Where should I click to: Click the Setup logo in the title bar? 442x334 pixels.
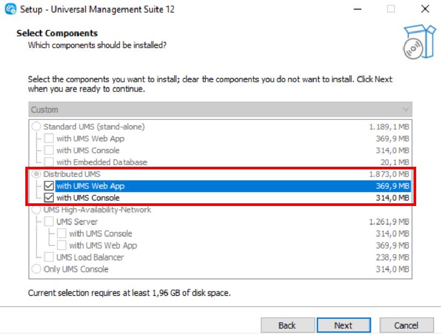point(11,9)
